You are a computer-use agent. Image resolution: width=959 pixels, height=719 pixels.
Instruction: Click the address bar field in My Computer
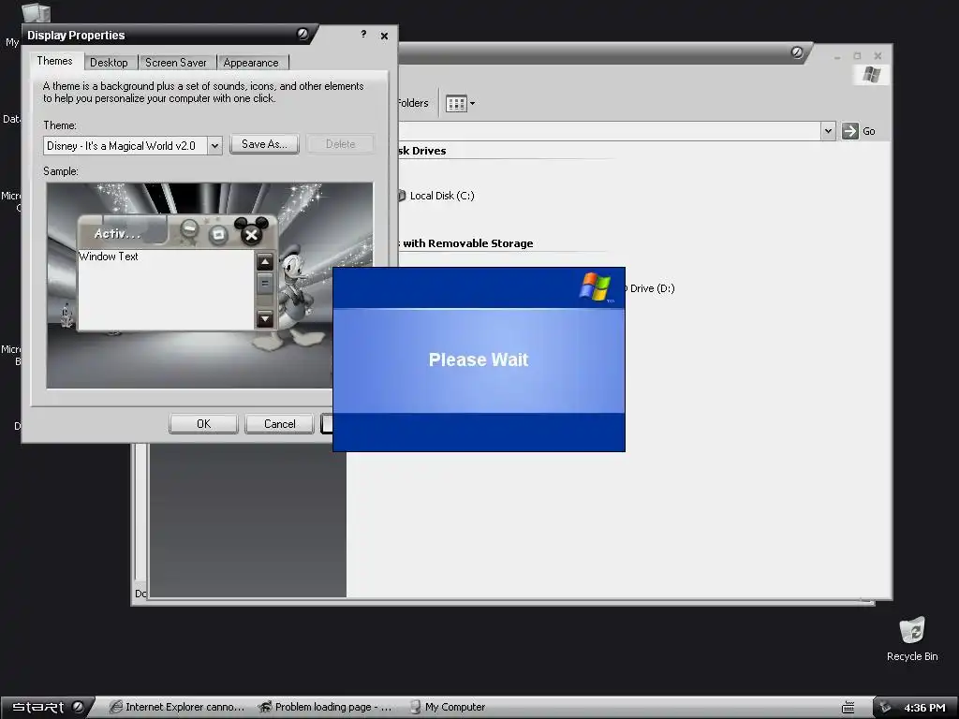[609, 131]
